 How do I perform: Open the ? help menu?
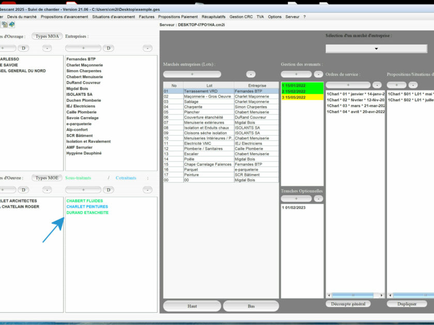304,17
